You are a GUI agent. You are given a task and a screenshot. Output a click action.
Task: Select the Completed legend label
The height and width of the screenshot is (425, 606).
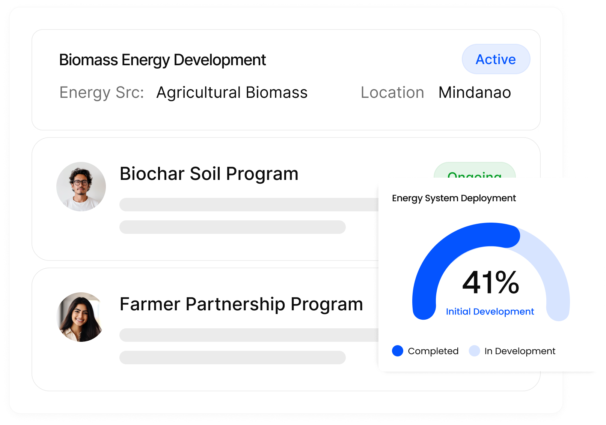pos(433,351)
